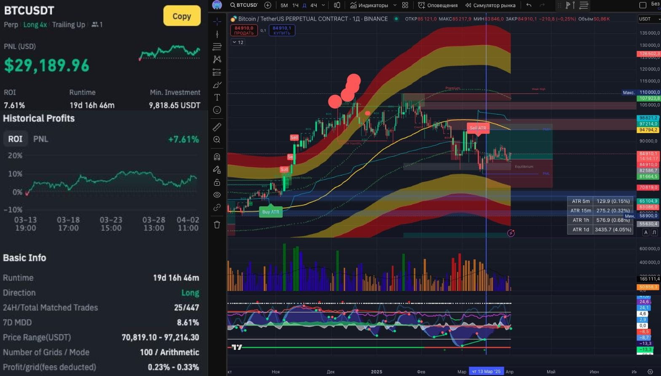Expand the timeframe list dropdown
661x376 pixels.
[323, 5]
